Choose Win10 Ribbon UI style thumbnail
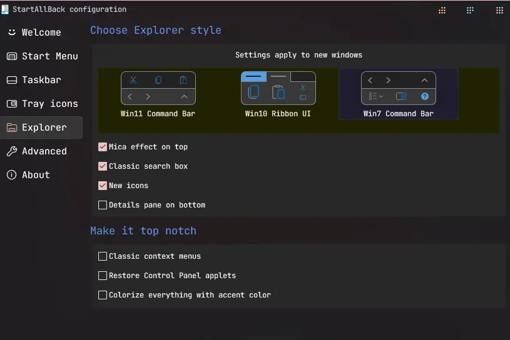510x340 pixels. tap(278, 88)
